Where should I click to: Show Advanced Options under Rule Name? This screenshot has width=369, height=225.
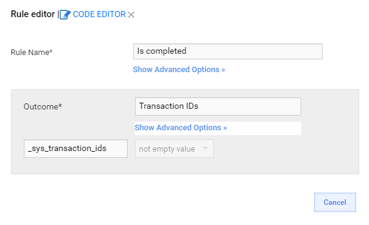point(179,70)
